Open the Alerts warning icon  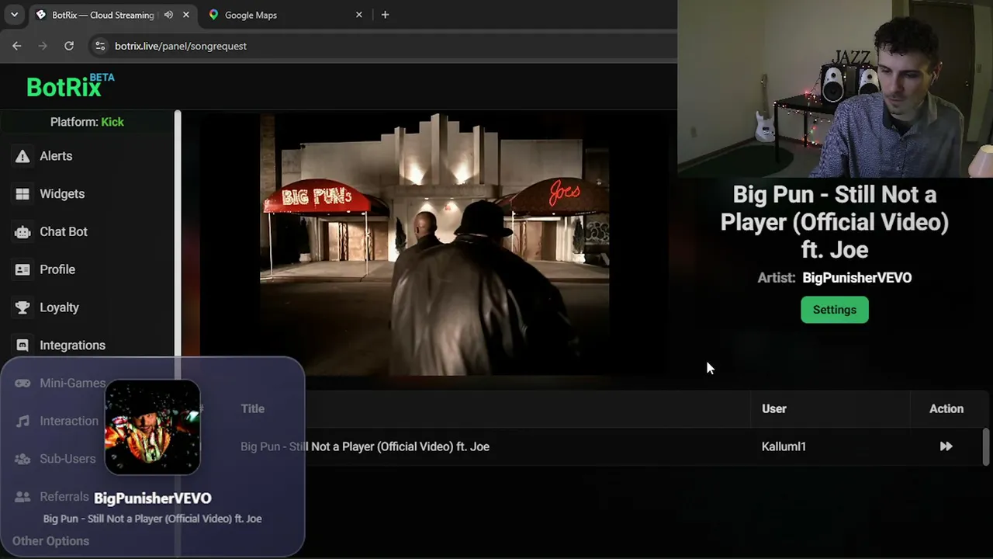tap(22, 156)
